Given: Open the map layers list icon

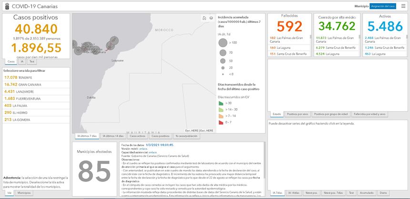Looking at the screenshot, I should (211, 18).
